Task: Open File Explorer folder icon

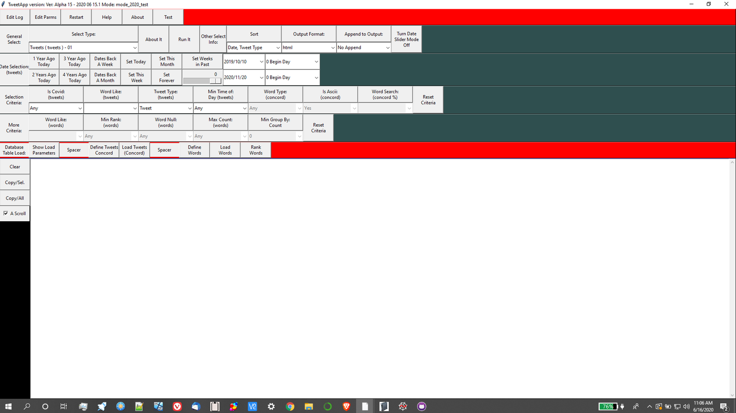Action: click(309, 406)
